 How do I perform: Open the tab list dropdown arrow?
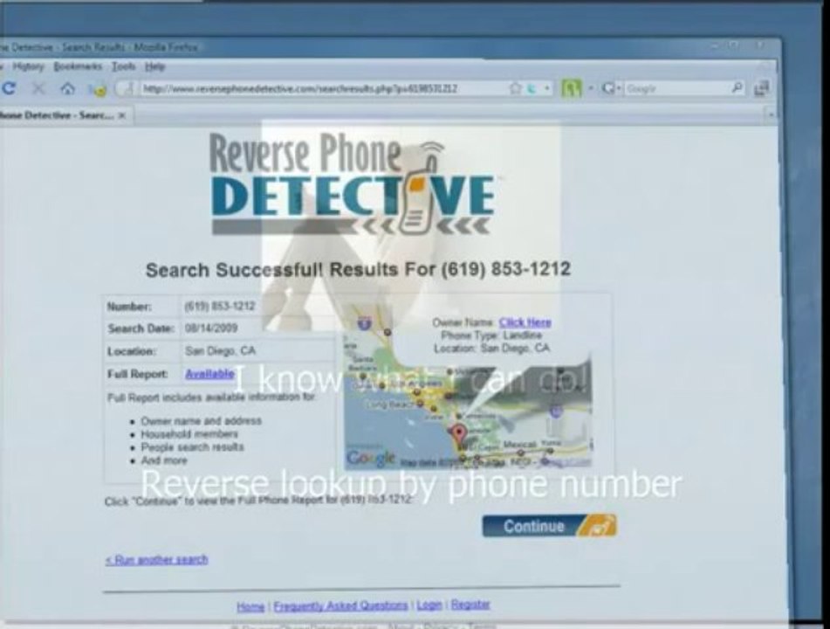click(x=771, y=114)
